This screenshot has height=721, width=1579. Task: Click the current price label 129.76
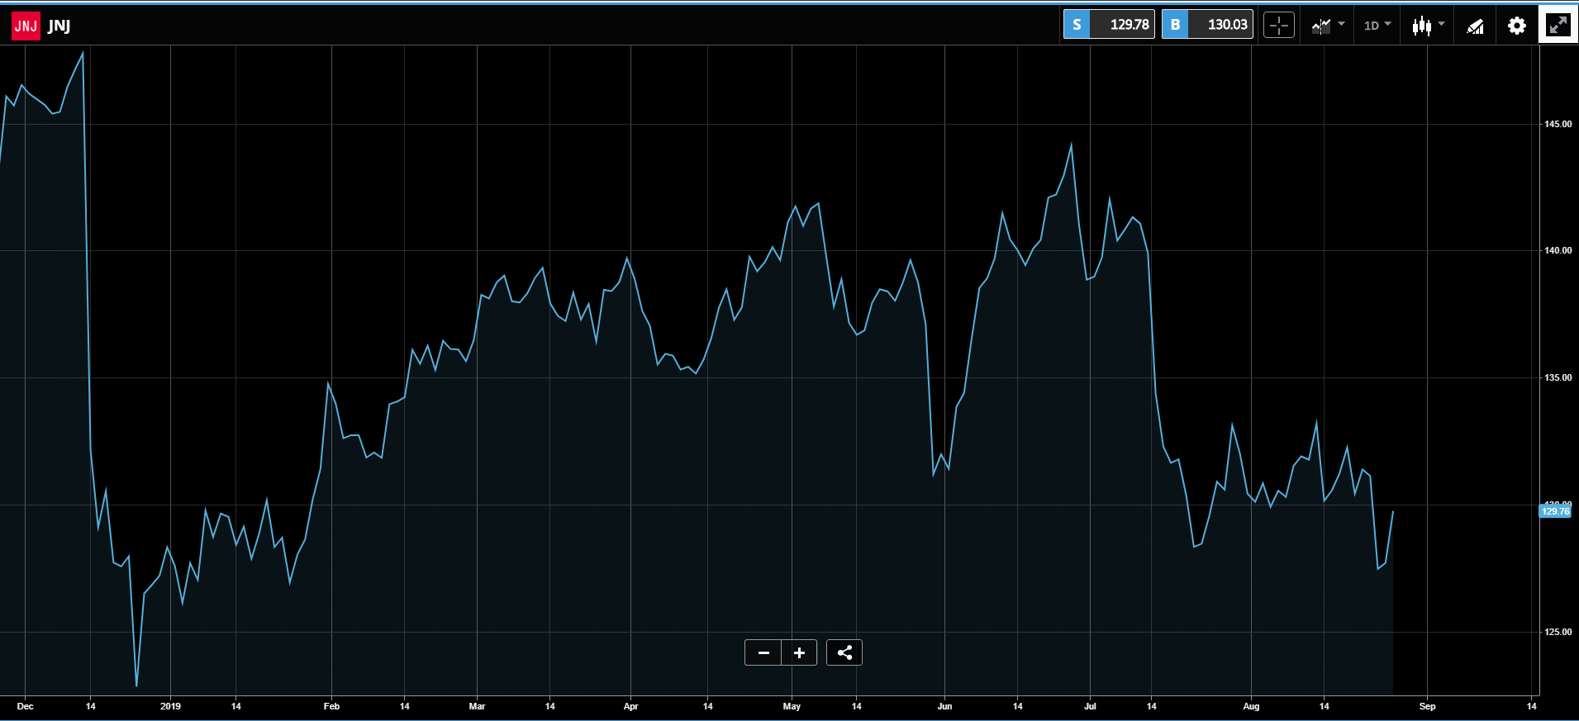point(1555,511)
